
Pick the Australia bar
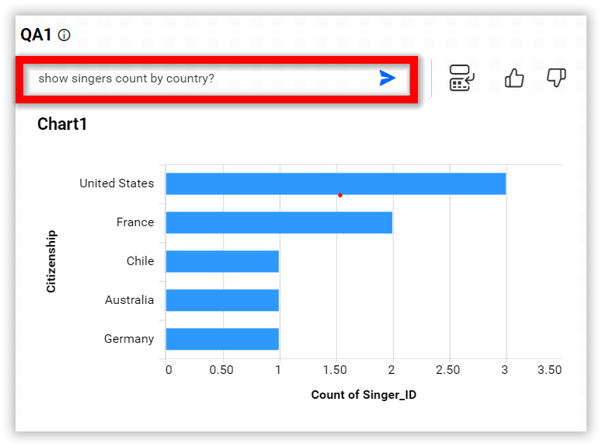pyautogui.click(x=222, y=300)
